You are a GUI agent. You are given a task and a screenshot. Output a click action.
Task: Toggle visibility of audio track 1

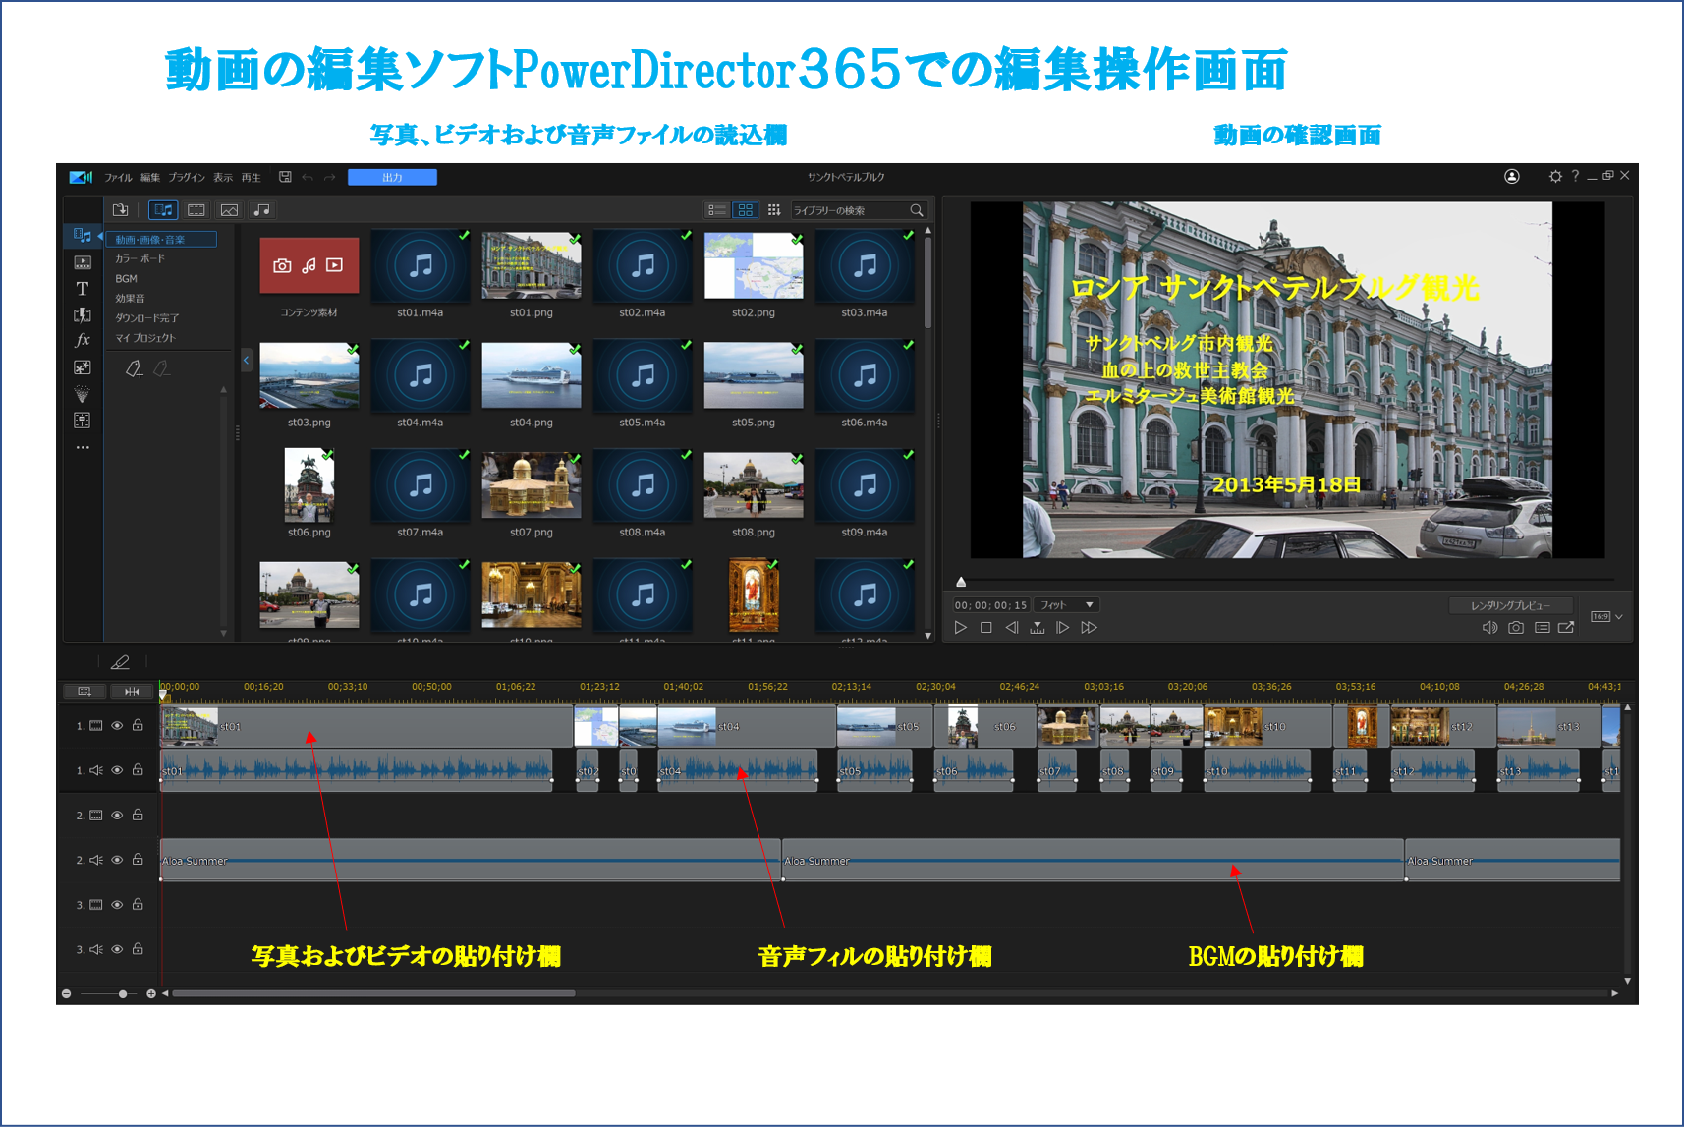click(x=117, y=770)
